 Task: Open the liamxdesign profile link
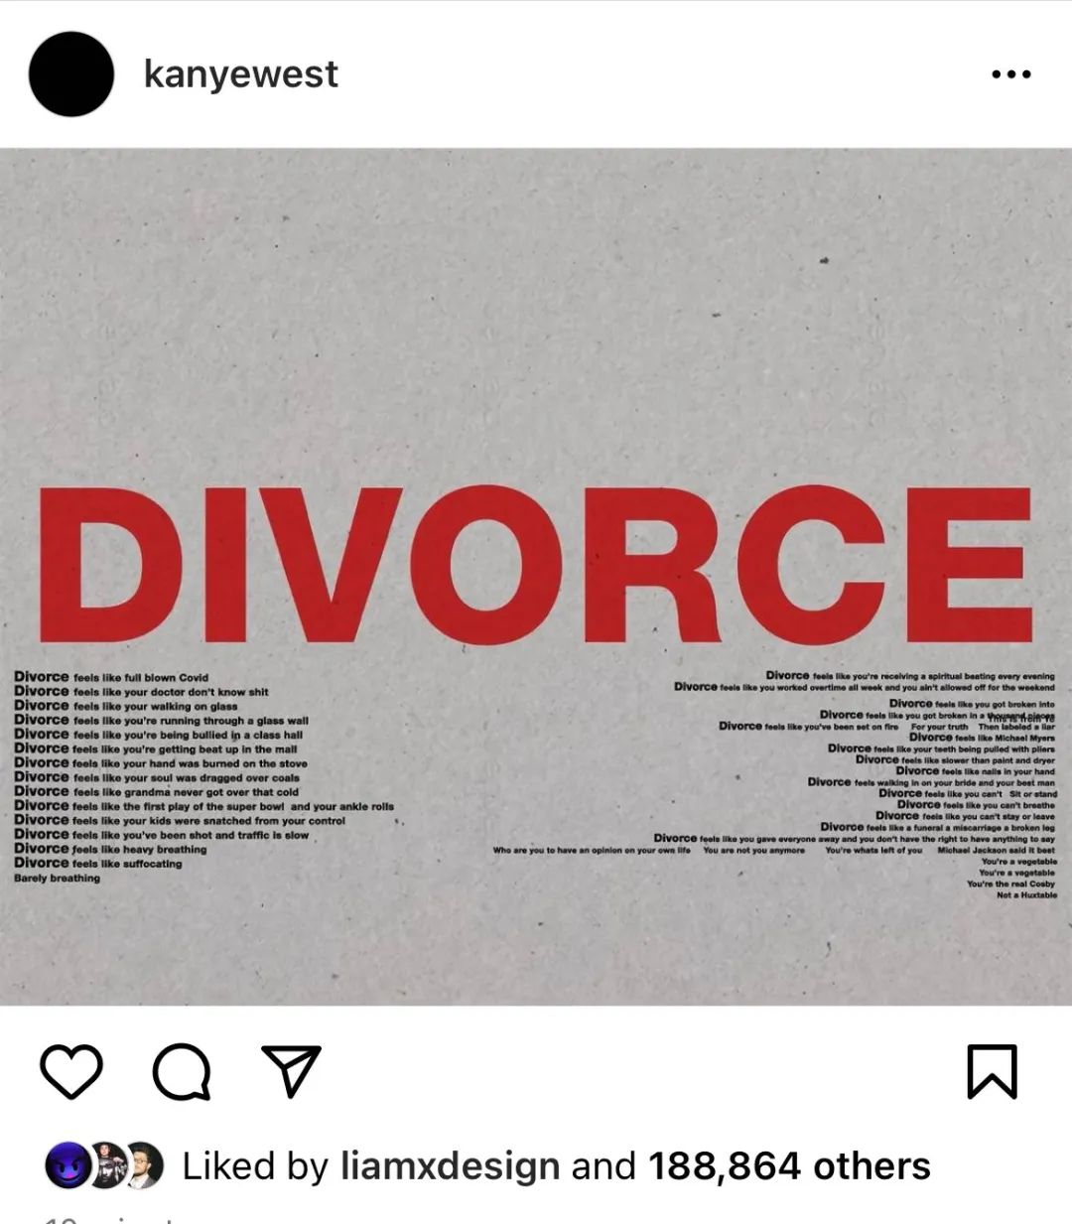(x=450, y=1166)
